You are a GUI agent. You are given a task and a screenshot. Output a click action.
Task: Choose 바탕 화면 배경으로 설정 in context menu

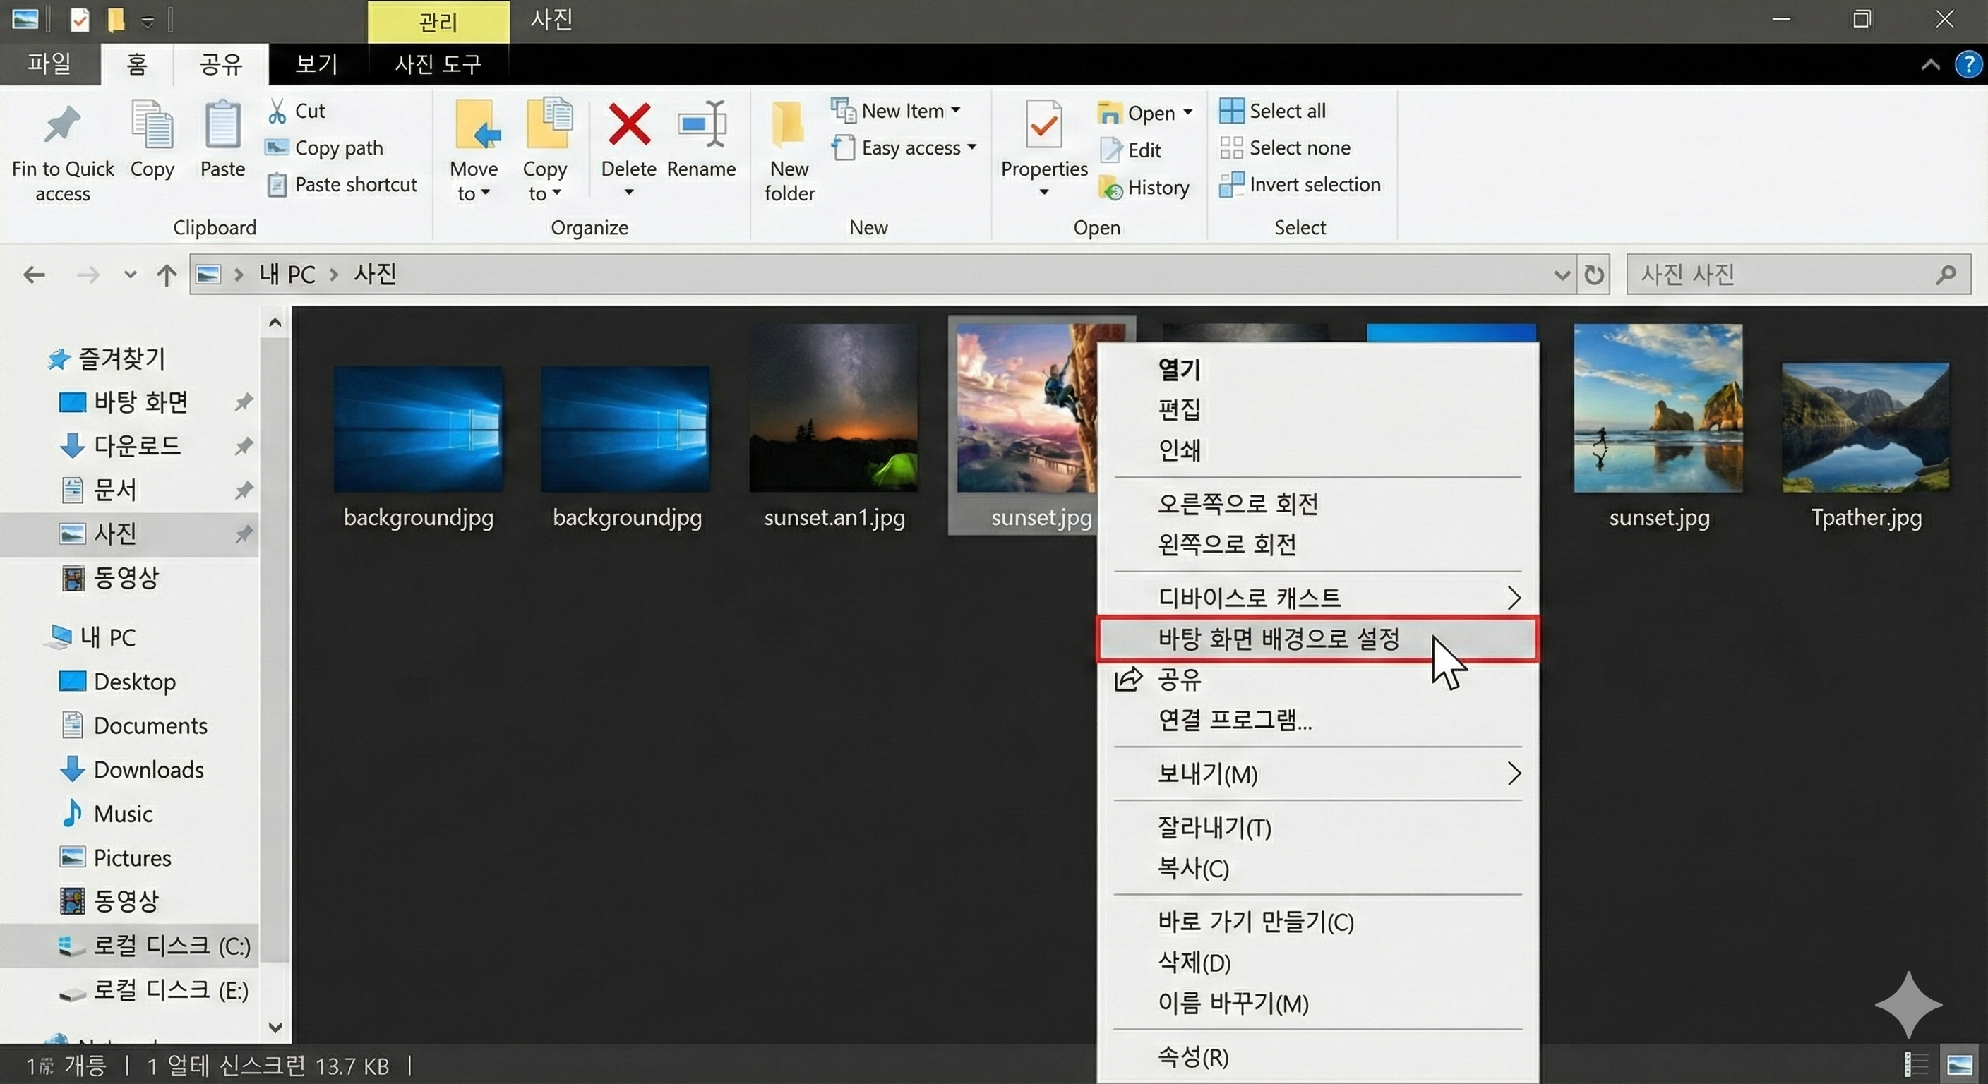coord(1278,639)
